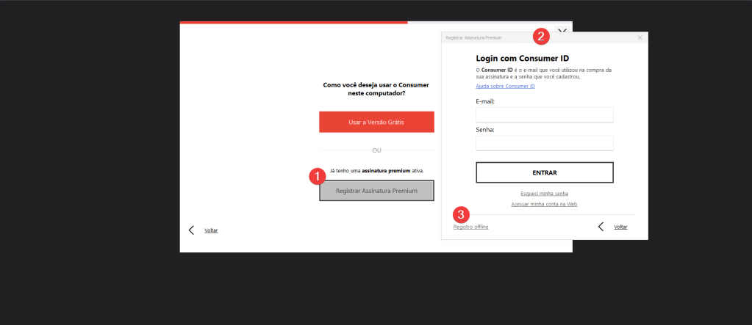The height and width of the screenshot is (325, 752).
Task: Click the E-mail: field label
Action: point(485,101)
